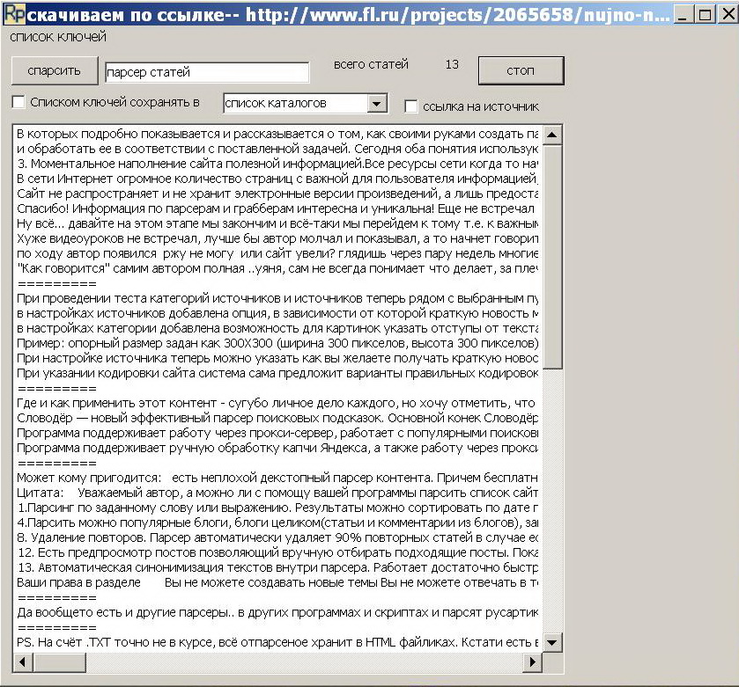Click the line starting "Ну всё... давайте на этом"

277,223
